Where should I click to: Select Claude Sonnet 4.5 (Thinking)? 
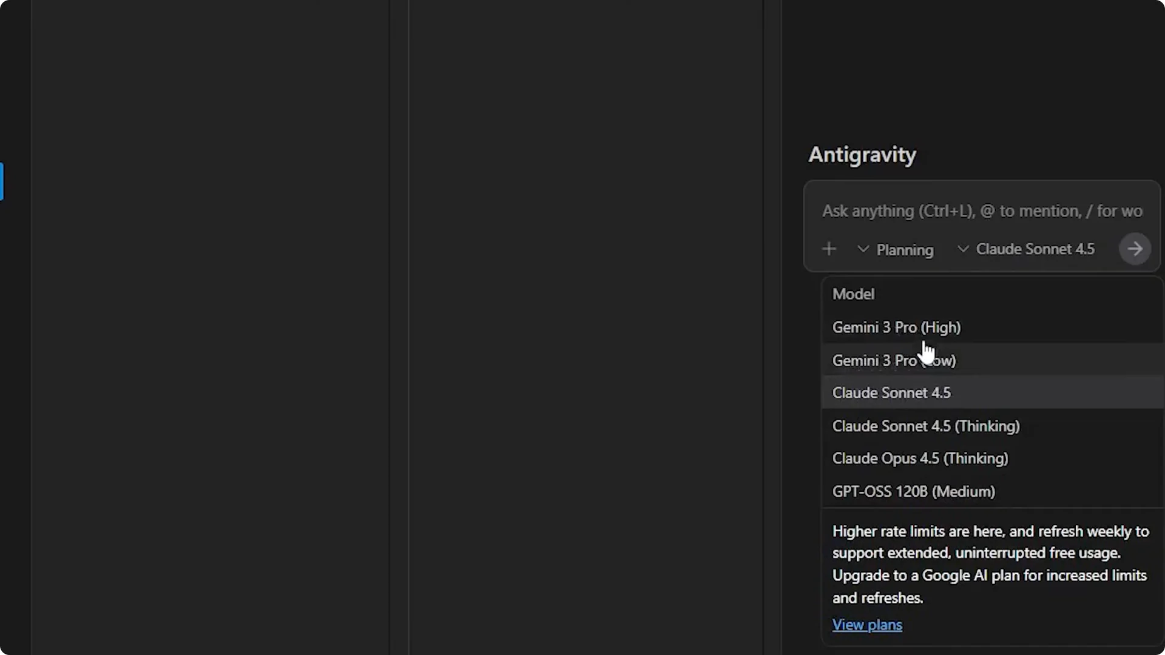(925, 426)
